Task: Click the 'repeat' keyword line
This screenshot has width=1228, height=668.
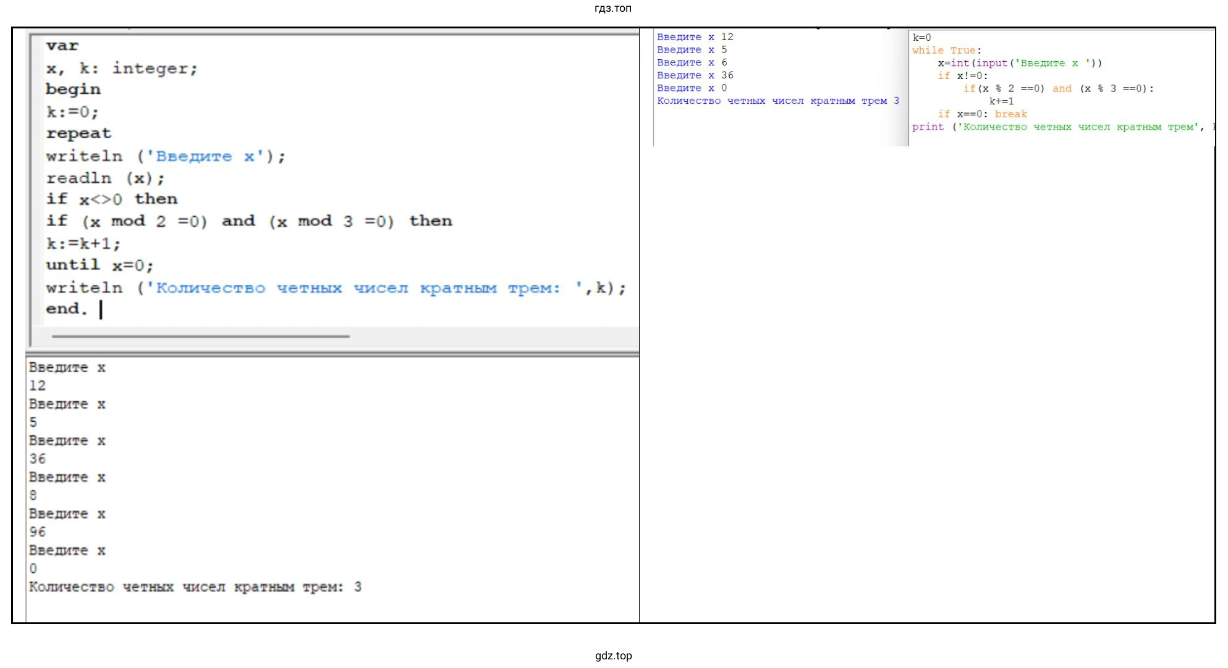Action: click(x=78, y=133)
